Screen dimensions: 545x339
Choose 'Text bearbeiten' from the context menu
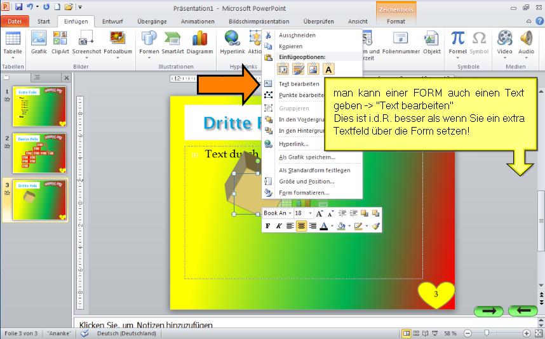coord(299,84)
